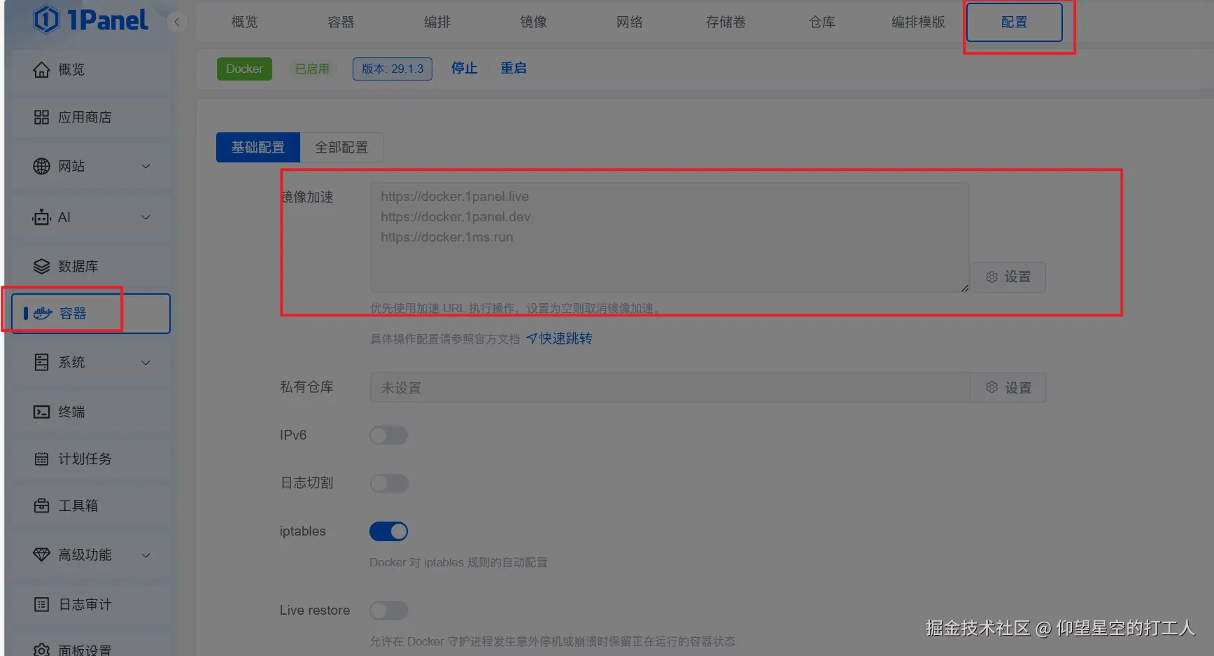Disable the iptables switch
Viewport: 1214px width, 656px height.
pos(389,531)
